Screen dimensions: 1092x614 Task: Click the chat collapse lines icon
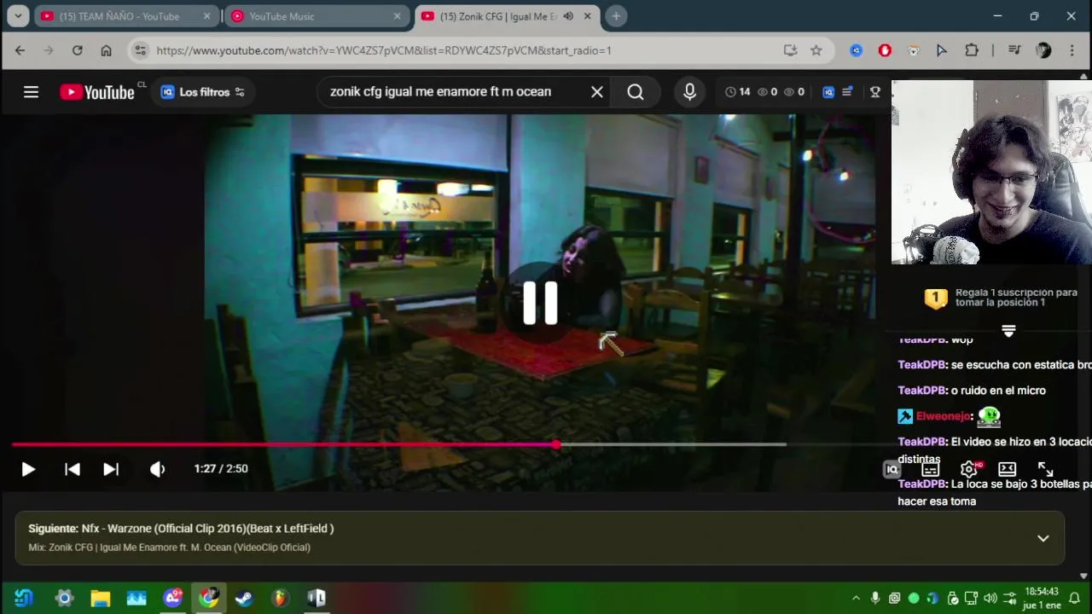pos(1008,331)
